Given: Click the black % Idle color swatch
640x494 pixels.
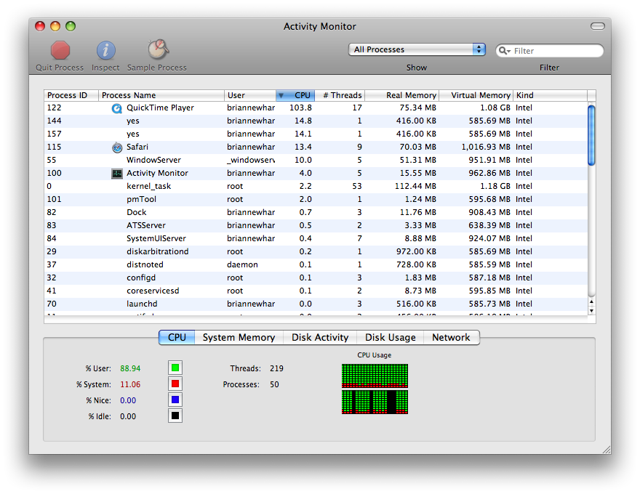Looking at the screenshot, I should (x=175, y=416).
